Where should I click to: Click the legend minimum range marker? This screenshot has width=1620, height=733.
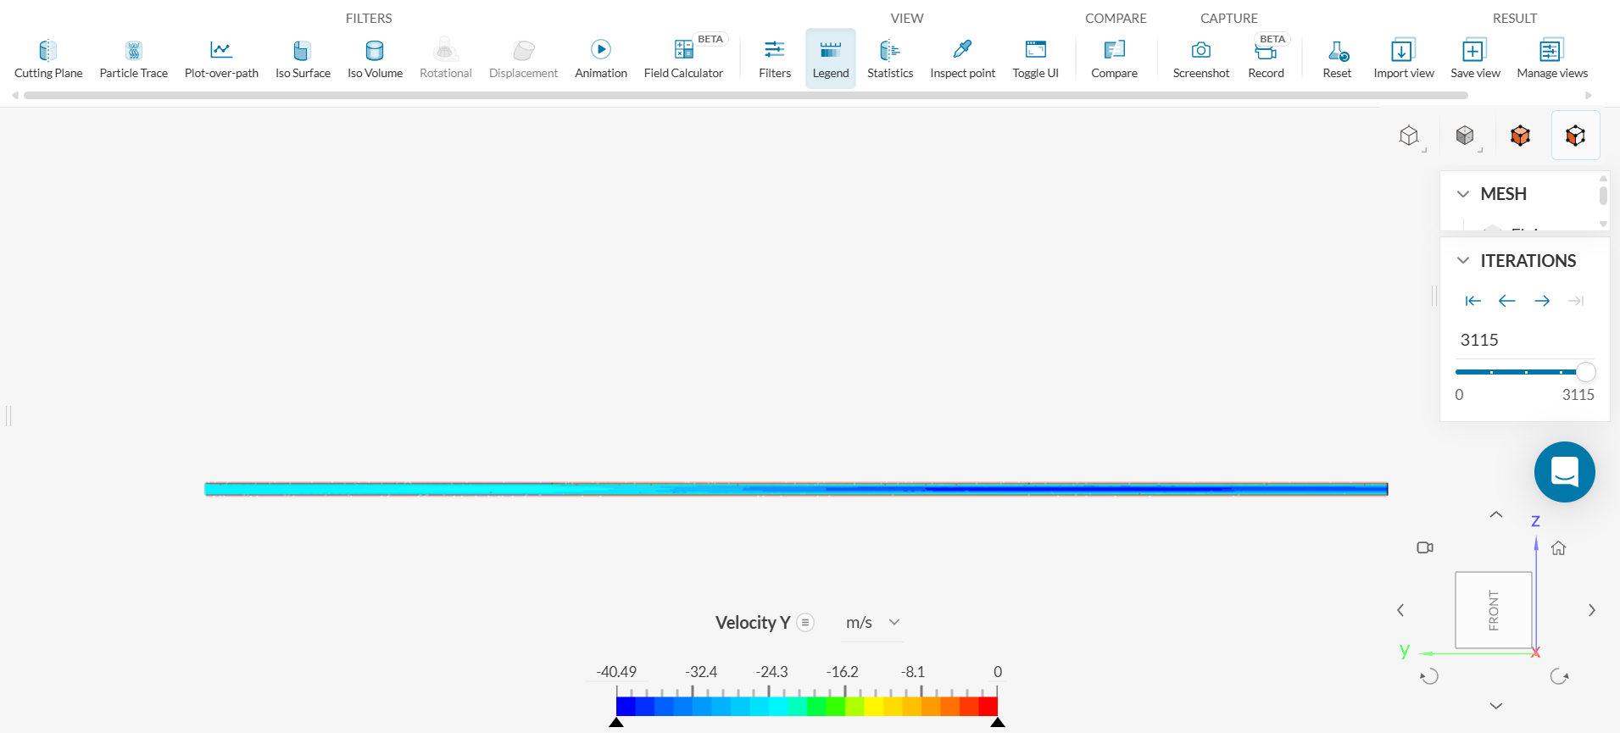[x=616, y=723]
